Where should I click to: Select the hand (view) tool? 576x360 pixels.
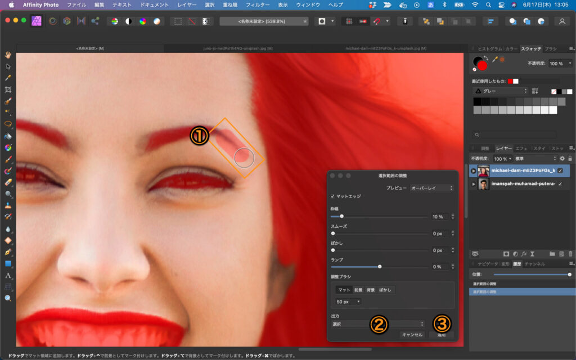pyautogui.click(x=8, y=55)
